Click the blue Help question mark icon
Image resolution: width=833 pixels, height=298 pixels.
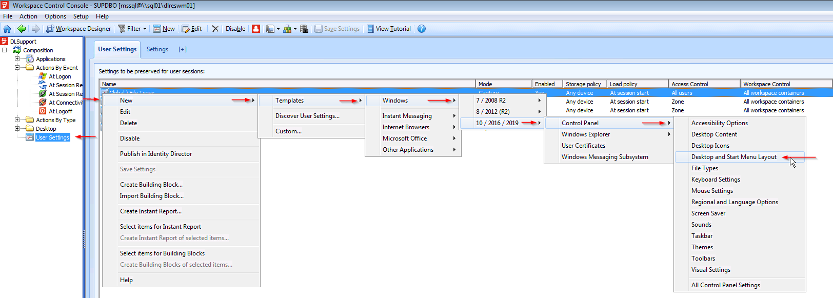coord(421,29)
